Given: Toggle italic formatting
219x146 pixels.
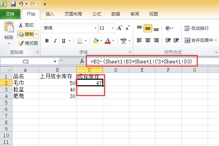Looking at the screenshot, I should pyautogui.click(x=55, y=40).
